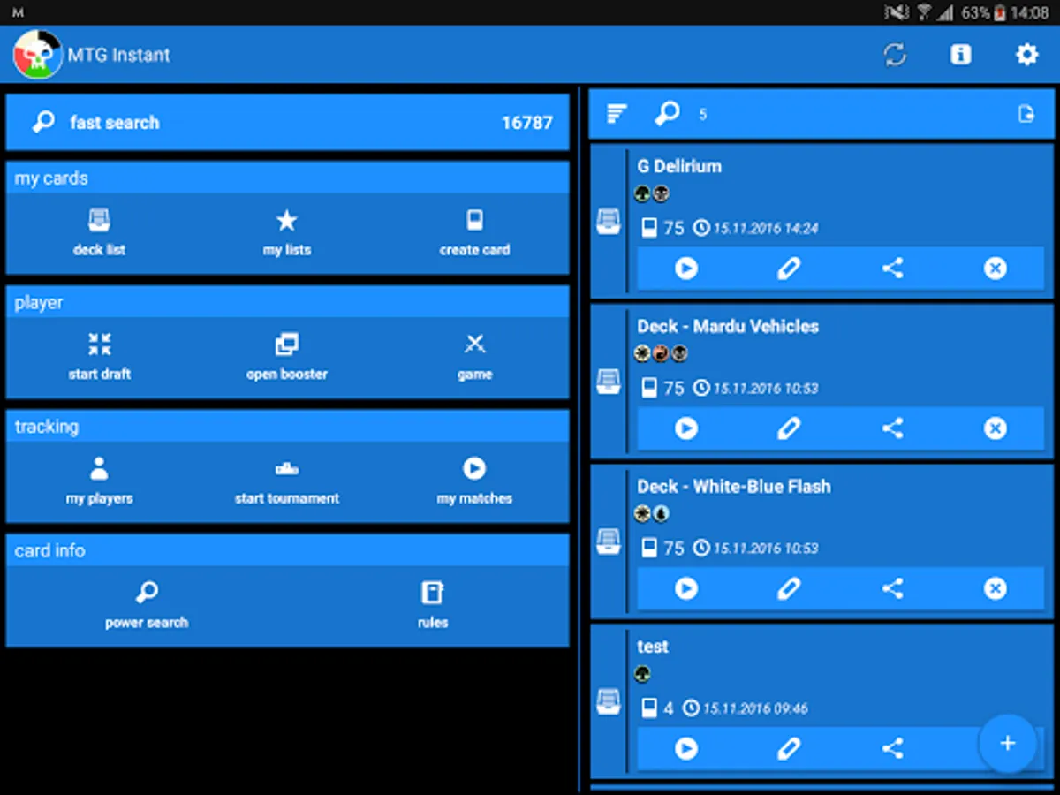Edit the test deck
Image resolution: width=1060 pixels, height=795 pixels.
click(789, 749)
